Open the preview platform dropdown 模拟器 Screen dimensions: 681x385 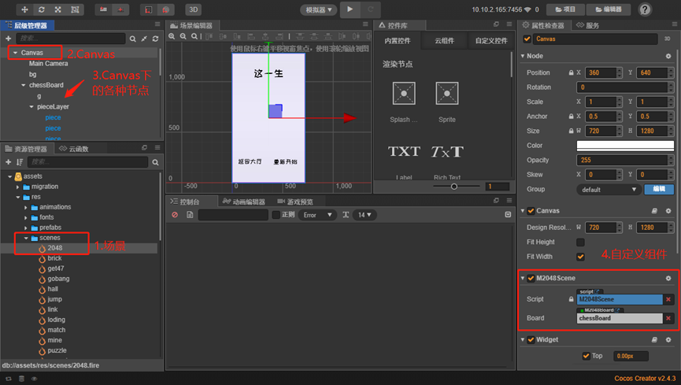(318, 9)
